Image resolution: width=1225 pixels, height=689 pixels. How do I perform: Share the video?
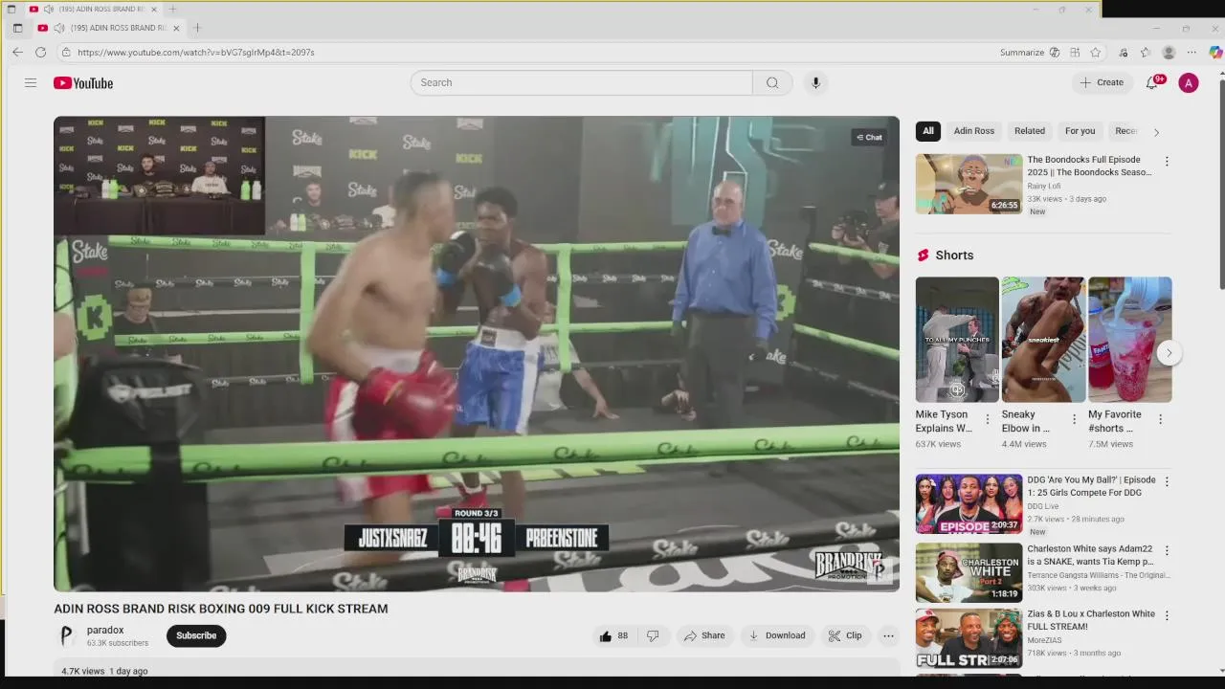click(704, 635)
